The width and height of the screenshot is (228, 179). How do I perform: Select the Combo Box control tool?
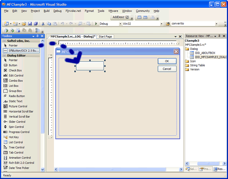click(16, 81)
